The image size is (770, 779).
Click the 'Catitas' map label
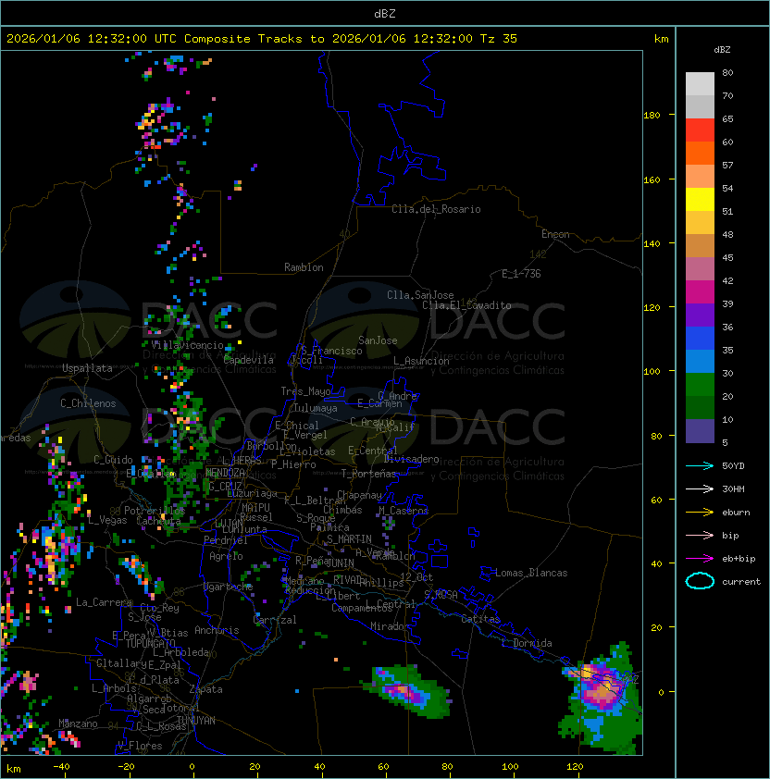pyautogui.click(x=480, y=619)
